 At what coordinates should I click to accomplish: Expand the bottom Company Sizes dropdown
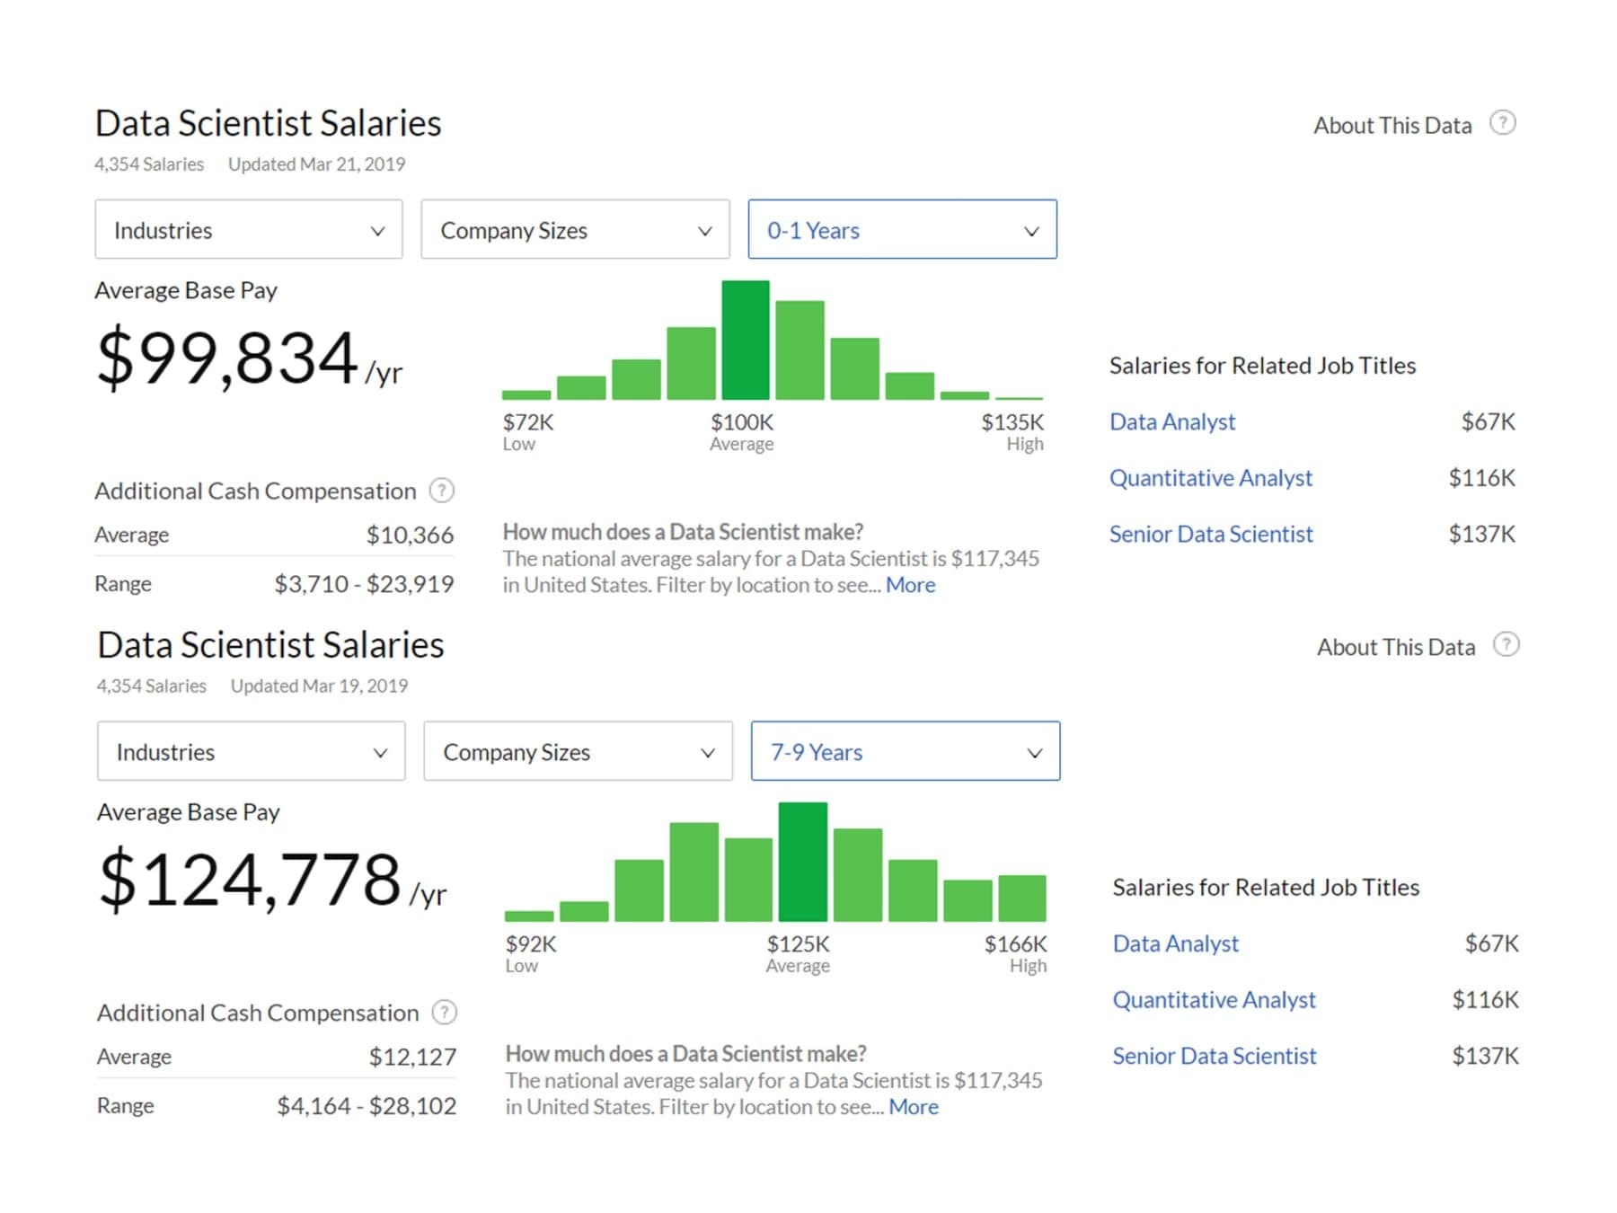(578, 751)
